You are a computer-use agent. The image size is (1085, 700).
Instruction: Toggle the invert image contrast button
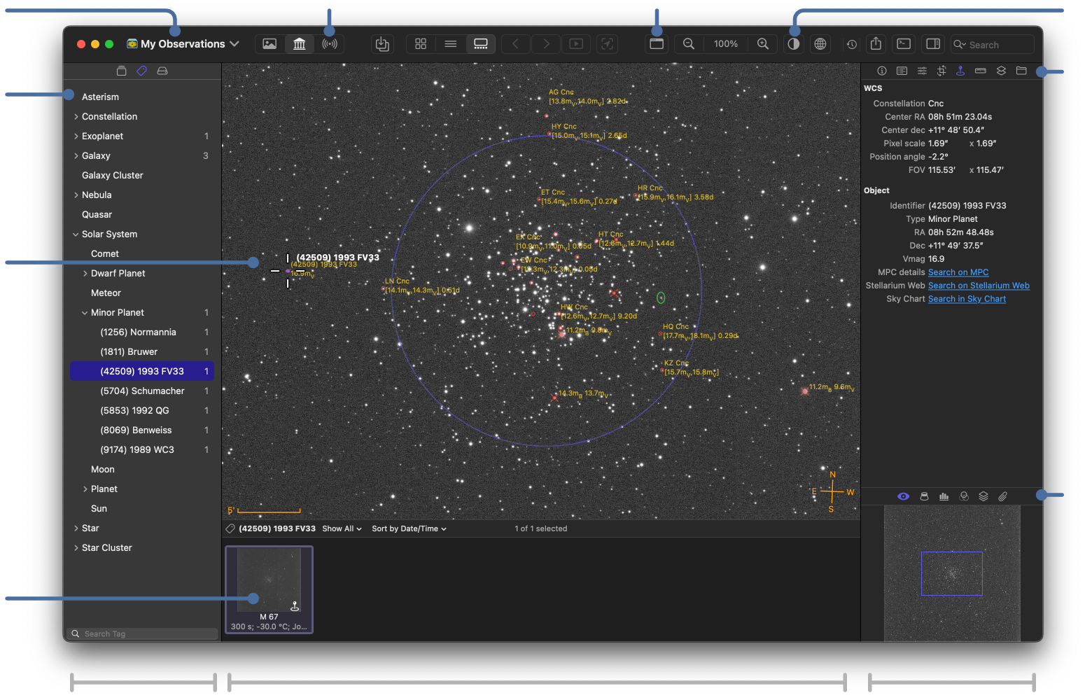point(794,44)
